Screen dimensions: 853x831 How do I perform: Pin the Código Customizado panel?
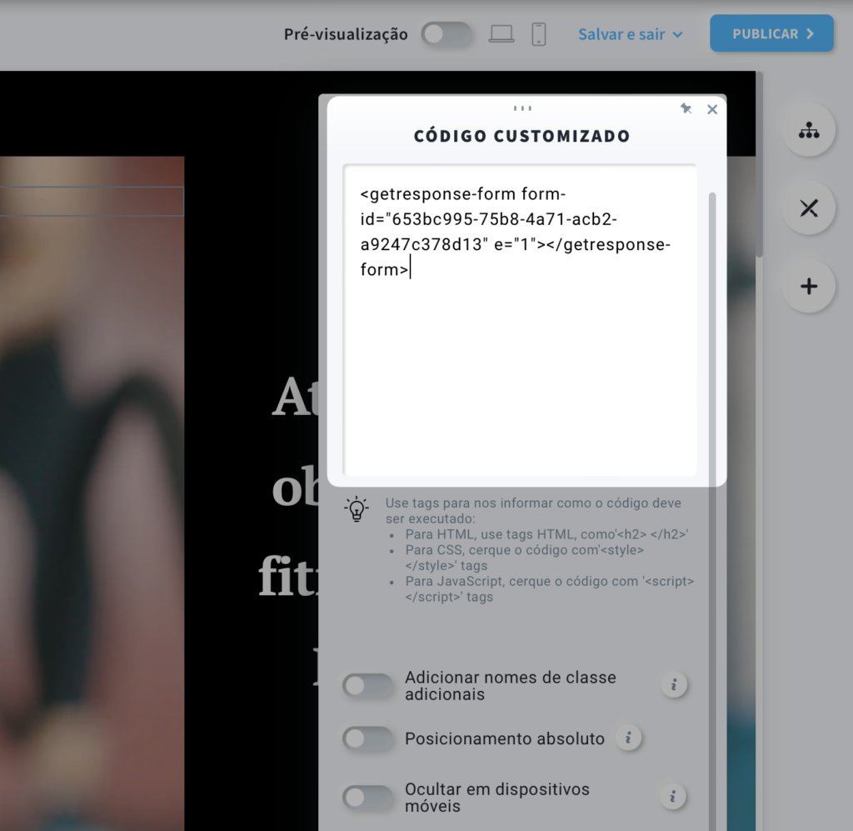tap(686, 109)
